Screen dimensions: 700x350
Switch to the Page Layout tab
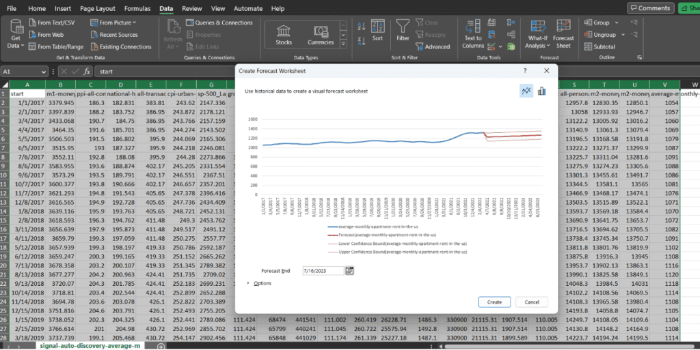96,9
